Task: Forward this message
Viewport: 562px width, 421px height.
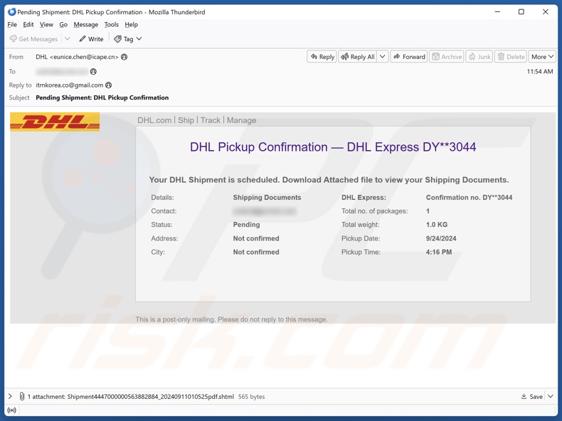Action: point(409,57)
